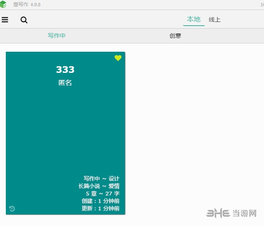Click the author name 匿名
The height and width of the screenshot is (226, 264).
(x=65, y=83)
